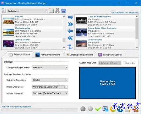Click the "Nature" shortcut title
The width and height of the screenshot is (143, 114).
19,17
